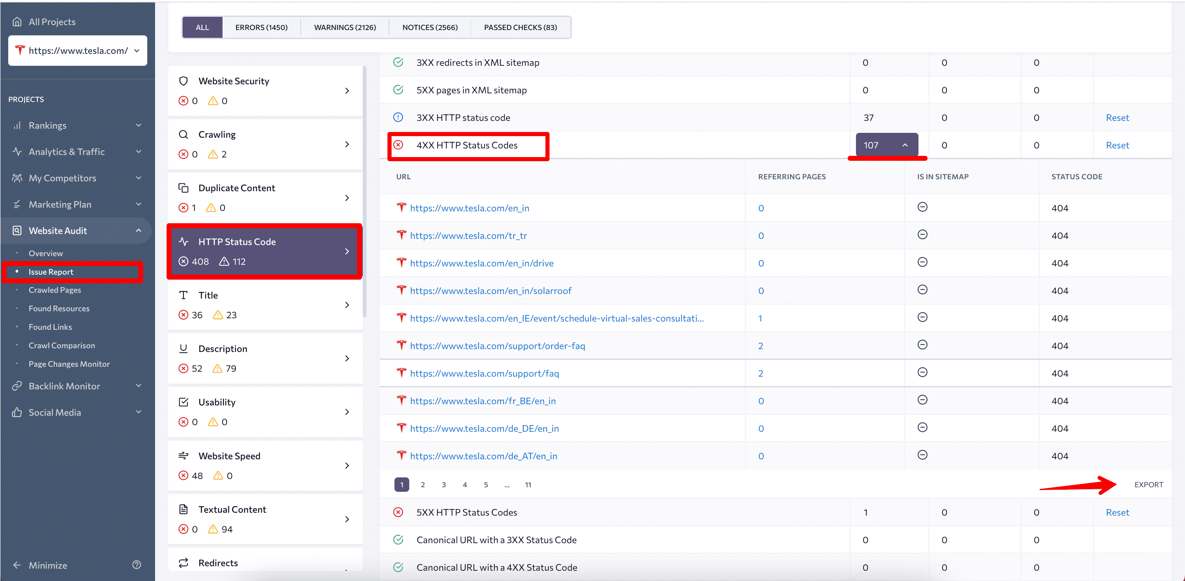Click the Social Media thumbs-up icon

[x=17, y=412]
